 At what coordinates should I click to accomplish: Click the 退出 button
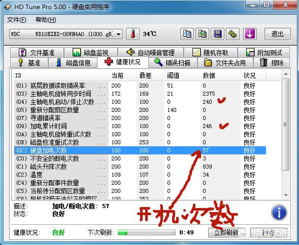[278, 34]
